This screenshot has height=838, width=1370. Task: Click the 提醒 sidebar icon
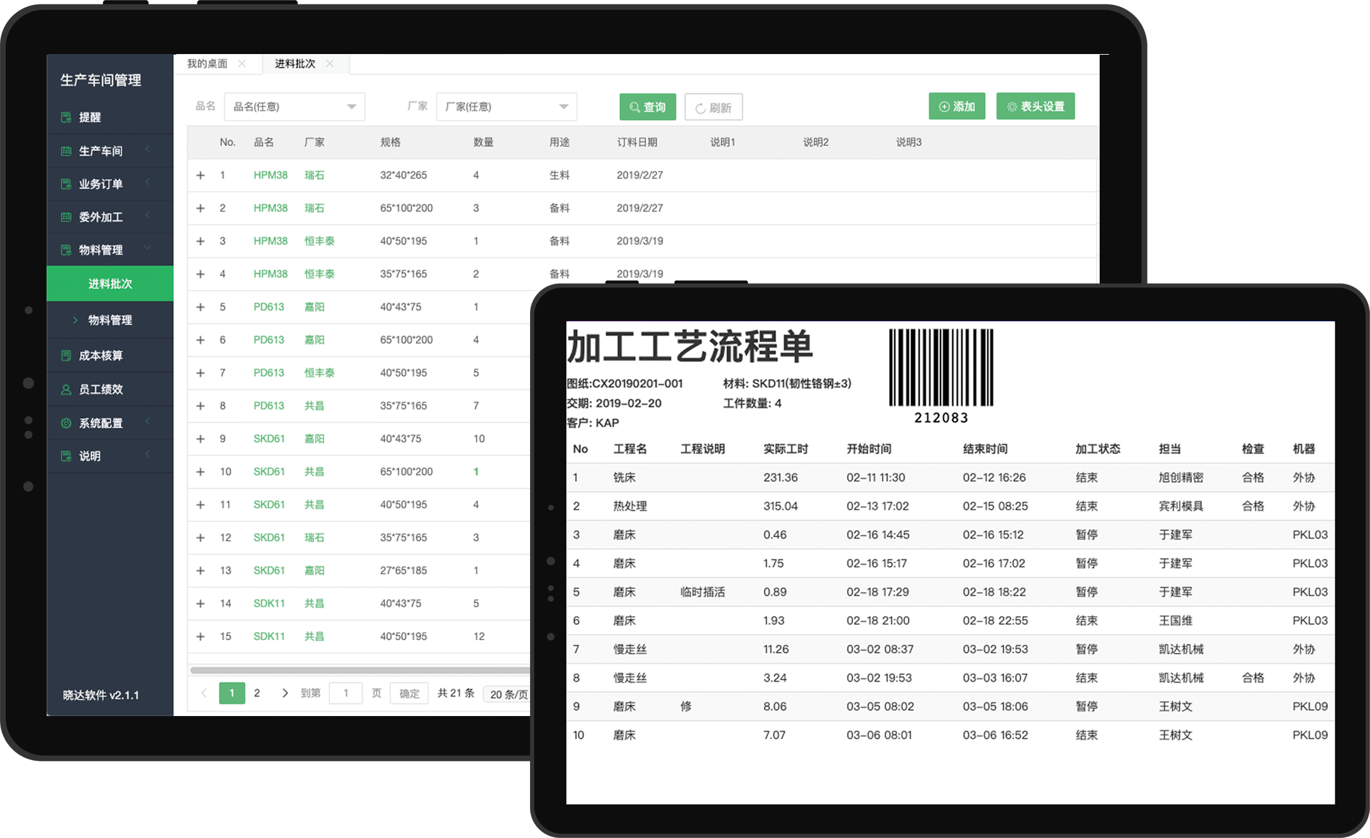tap(66, 117)
